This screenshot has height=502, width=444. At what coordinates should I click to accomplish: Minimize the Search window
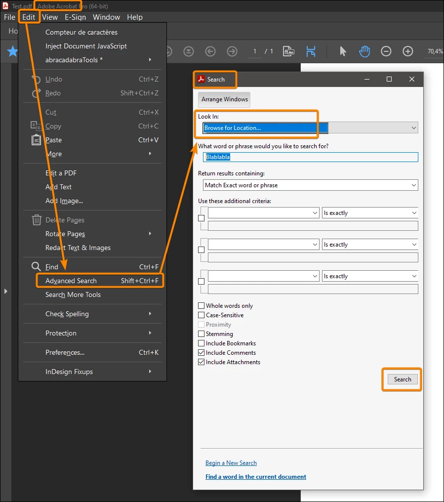[x=367, y=79]
